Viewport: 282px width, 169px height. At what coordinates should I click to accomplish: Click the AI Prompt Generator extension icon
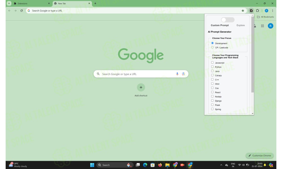[251, 11]
